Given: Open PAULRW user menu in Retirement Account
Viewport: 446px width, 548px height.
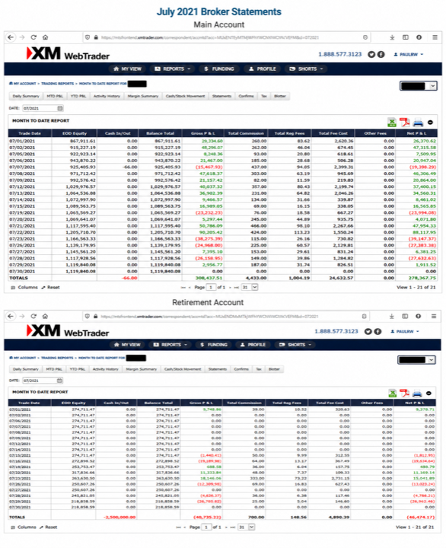Looking at the screenshot, I should [405, 331].
